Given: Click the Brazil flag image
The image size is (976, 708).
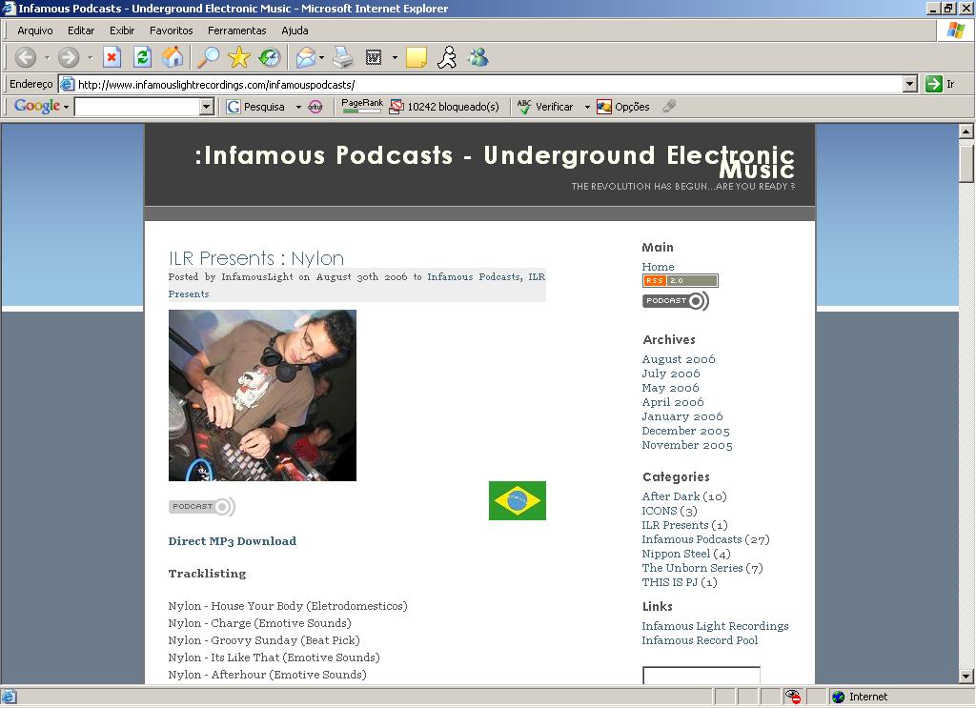Looking at the screenshot, I should pos(518,500).
